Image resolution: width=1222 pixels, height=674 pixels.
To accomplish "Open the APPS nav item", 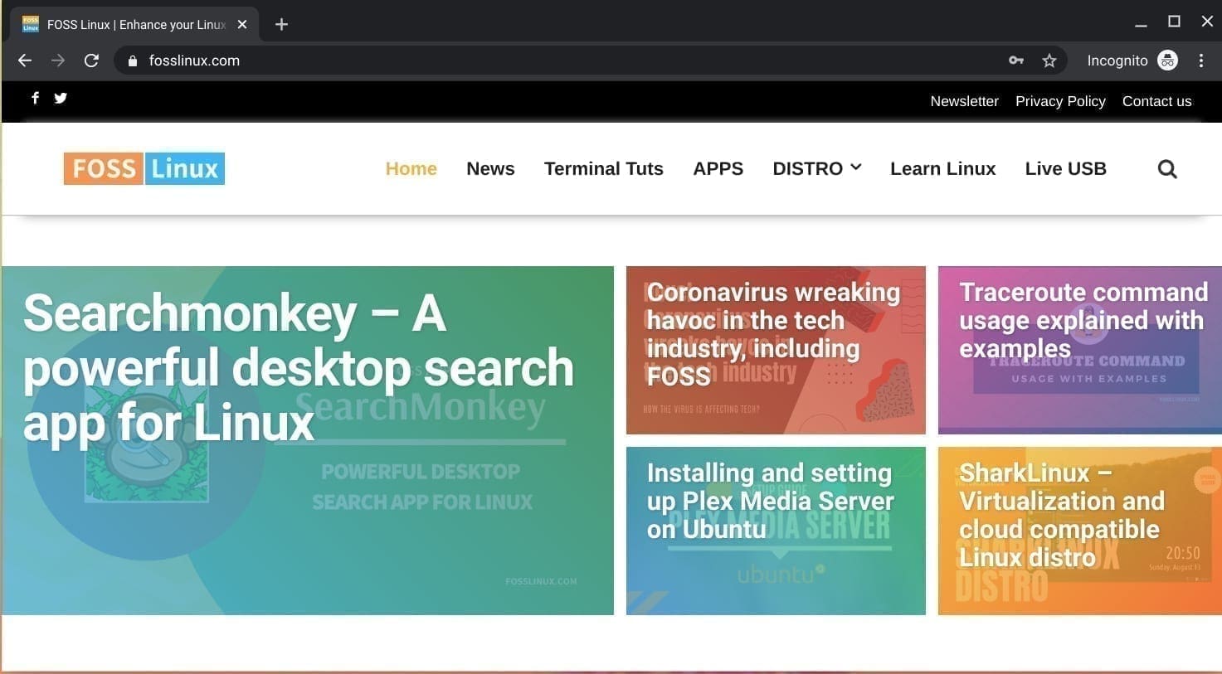I will tap(718, 168).
